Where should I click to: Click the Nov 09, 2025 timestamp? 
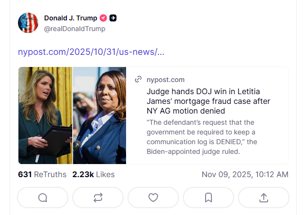click(x=245, y=174)
